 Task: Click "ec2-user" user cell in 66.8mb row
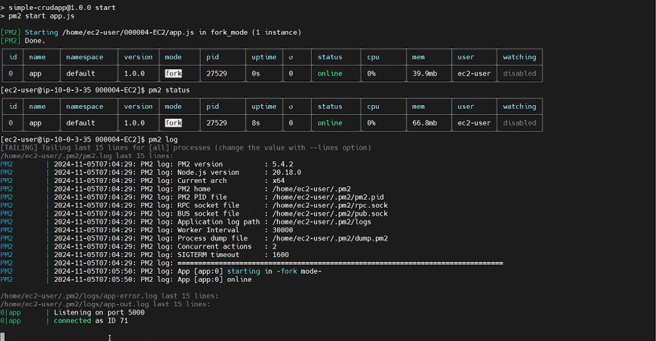click(x=474, y=123)
